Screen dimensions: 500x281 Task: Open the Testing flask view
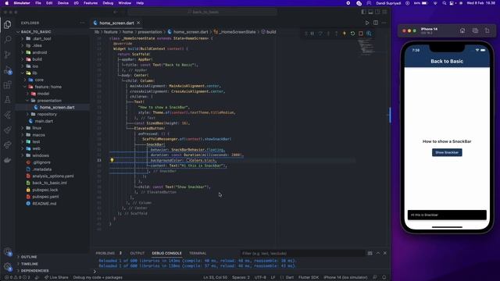pos(7,100)
